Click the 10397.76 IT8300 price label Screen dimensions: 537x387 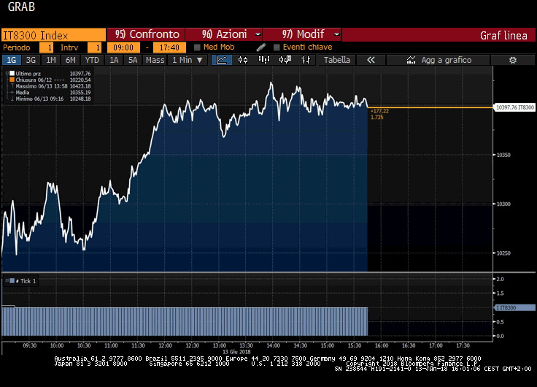(514, 107)
